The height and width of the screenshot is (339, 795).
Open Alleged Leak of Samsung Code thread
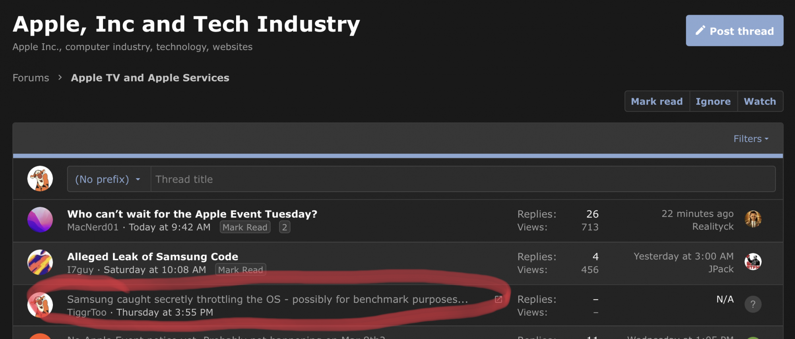(153, 257)
